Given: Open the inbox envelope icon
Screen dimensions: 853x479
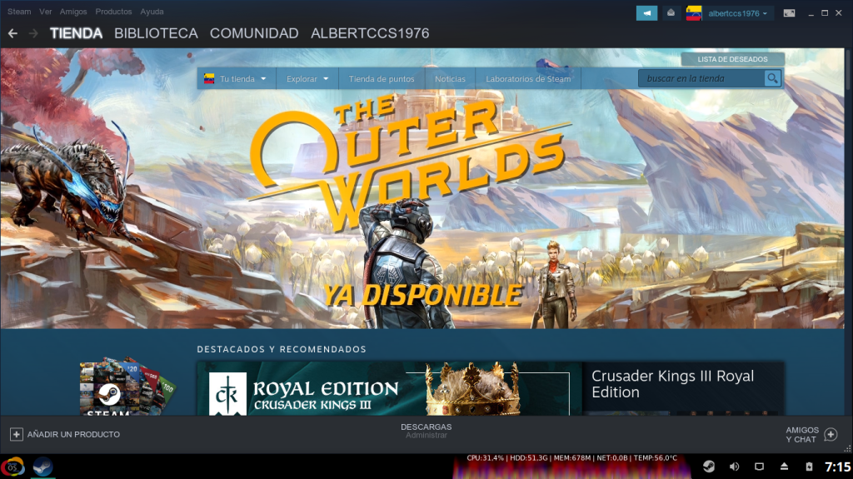Looking at the screenshot, I should pyautogui.click(x=671, y=12).
